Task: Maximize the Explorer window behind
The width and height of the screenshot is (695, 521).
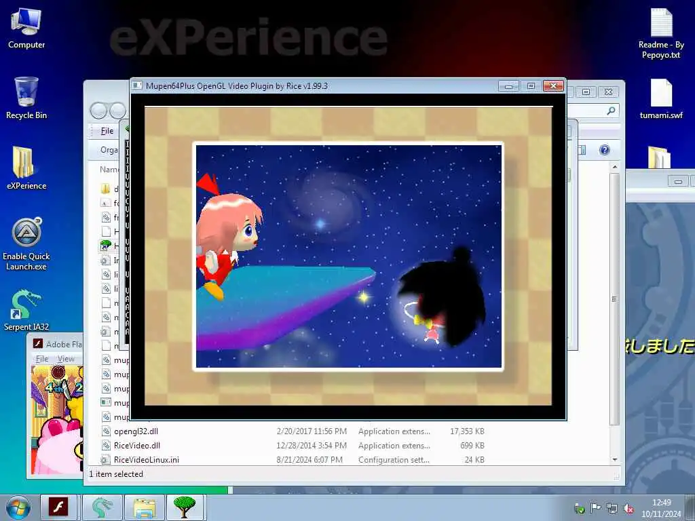Action: click(586, 92)
